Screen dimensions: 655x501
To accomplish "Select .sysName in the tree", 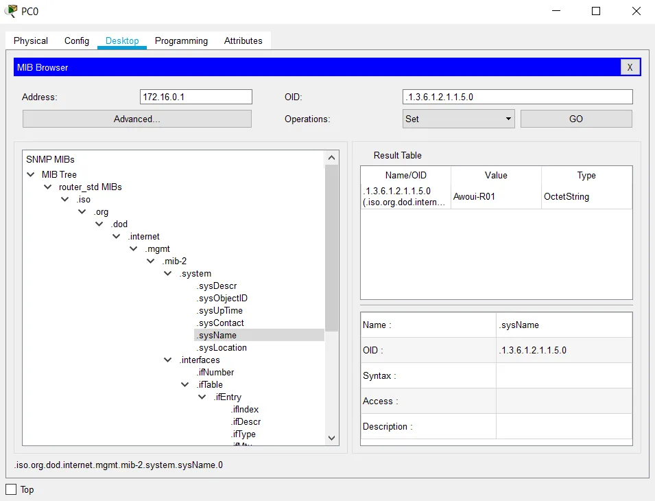I will click(217, 335).
